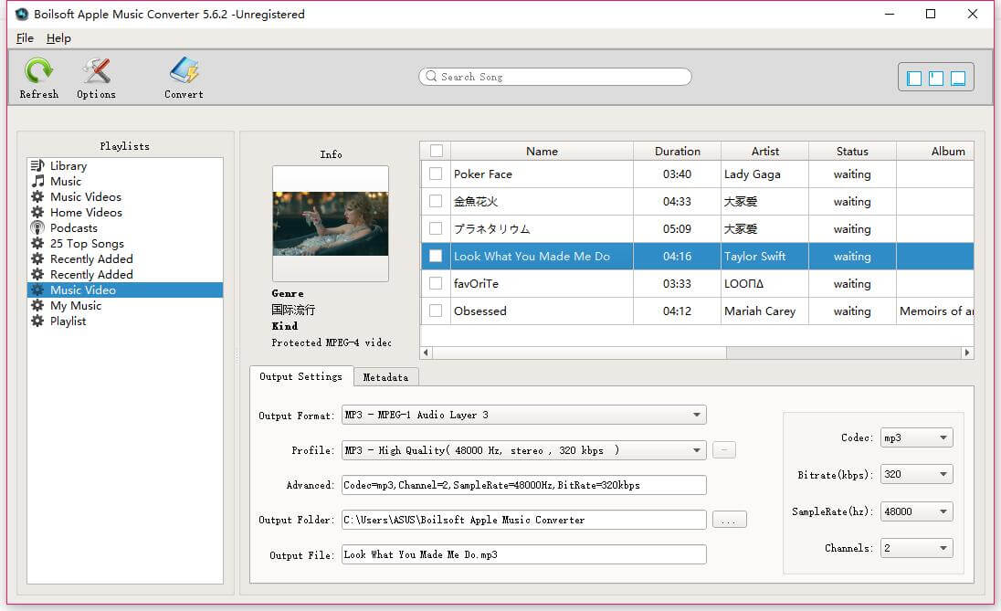
Task: Click the Search Song input field
Action: 554,77
